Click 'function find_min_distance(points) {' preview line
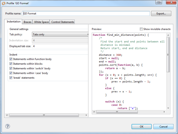The width and height of the screenshot is (178, 134). (x=121, y=35)
